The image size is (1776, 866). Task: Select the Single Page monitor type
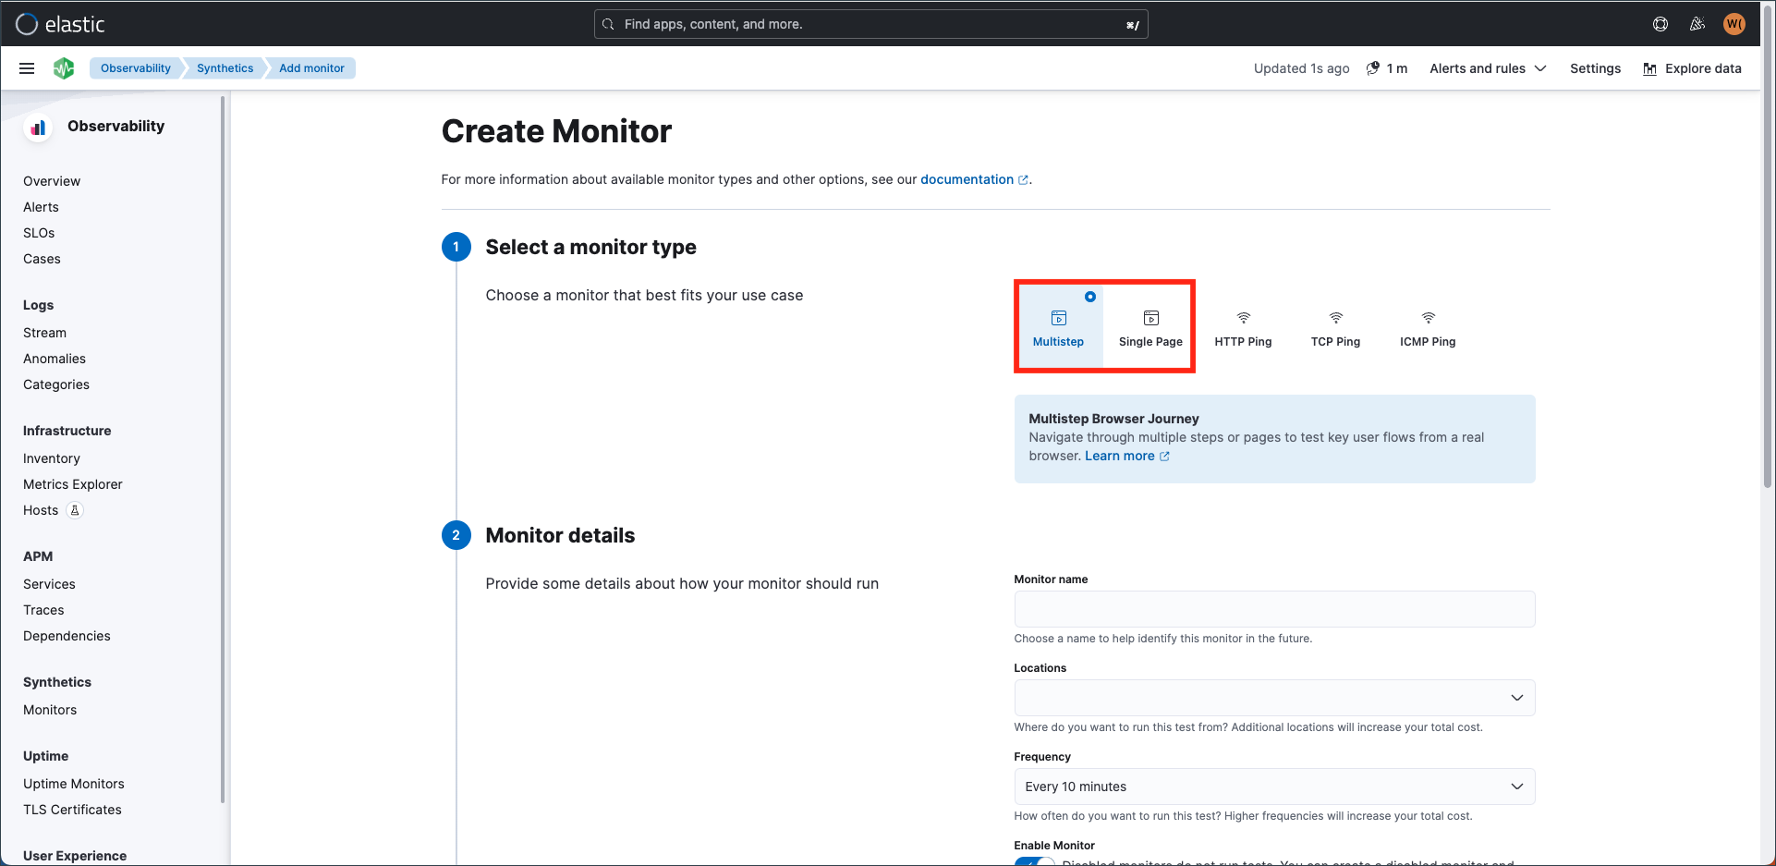(1150, 327)
